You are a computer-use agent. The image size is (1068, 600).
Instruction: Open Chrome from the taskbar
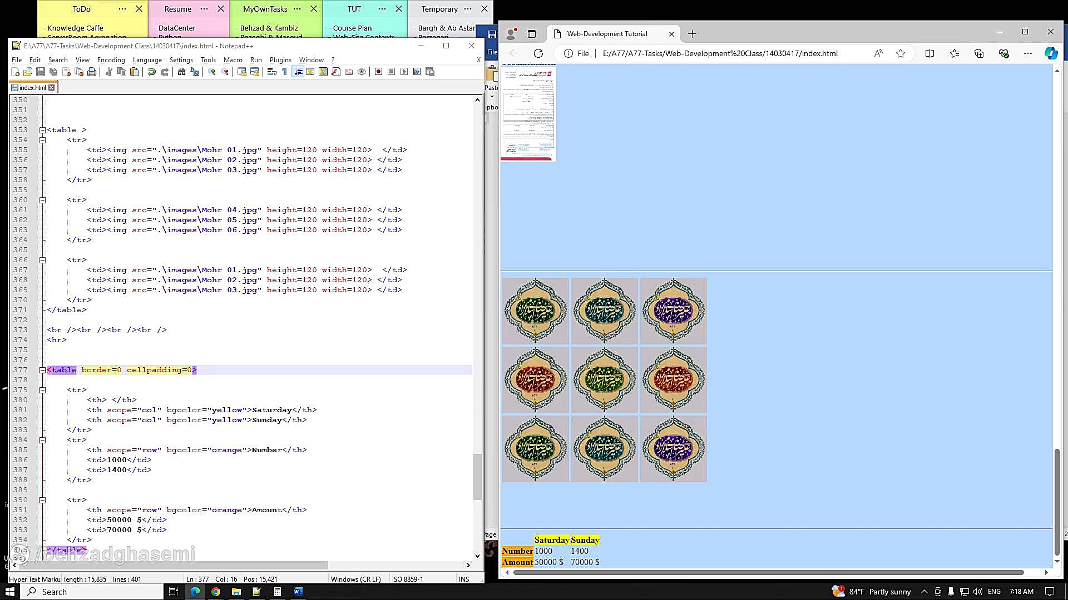pyautogui.click(x=216, y=592)
